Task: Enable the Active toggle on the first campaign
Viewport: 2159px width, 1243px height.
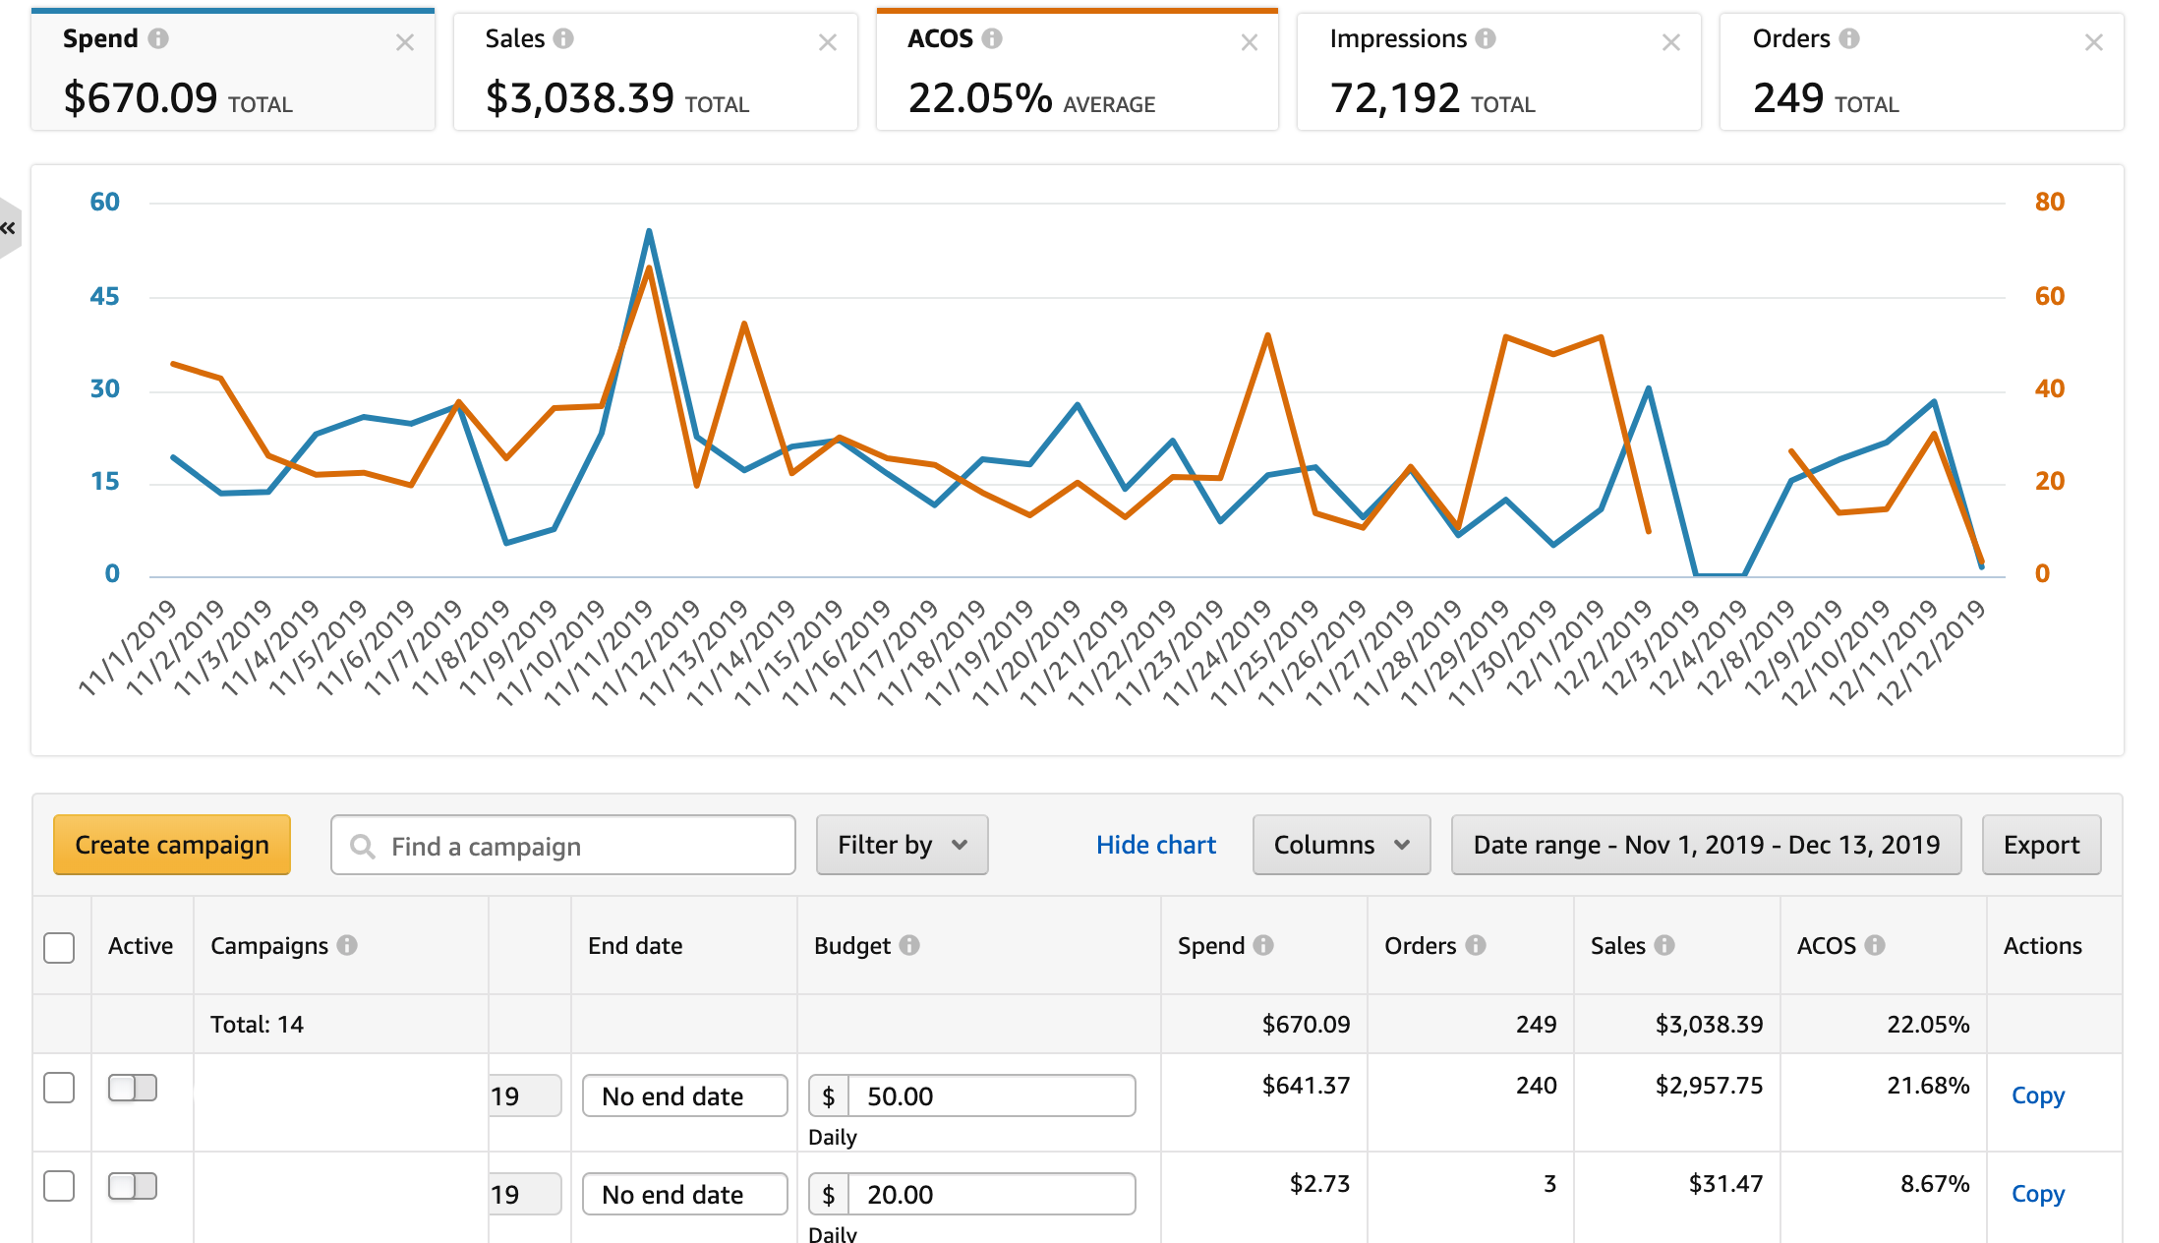Action: point(131,1089)
